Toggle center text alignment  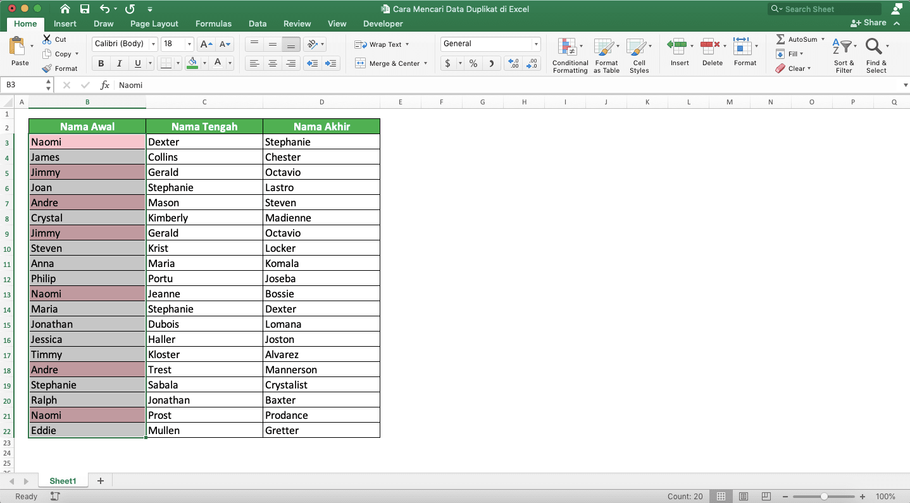point(273,63)
